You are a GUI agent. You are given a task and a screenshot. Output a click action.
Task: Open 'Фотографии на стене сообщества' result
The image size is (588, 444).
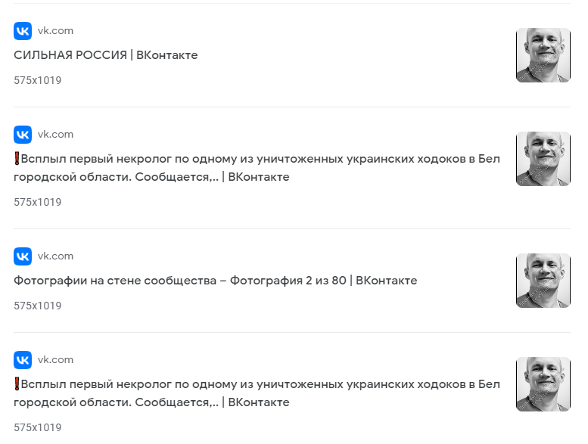(x=215, y=281)
